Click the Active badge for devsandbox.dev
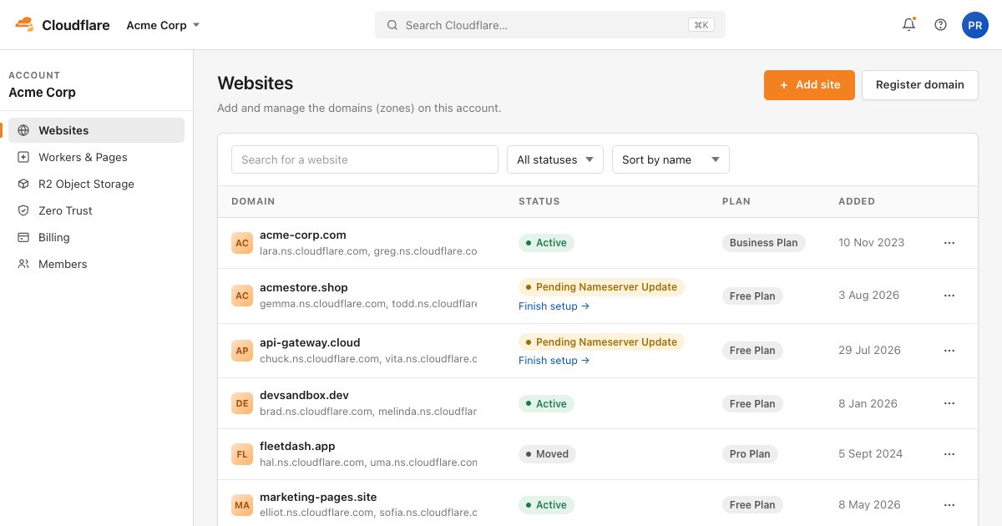 pos(546,403)
